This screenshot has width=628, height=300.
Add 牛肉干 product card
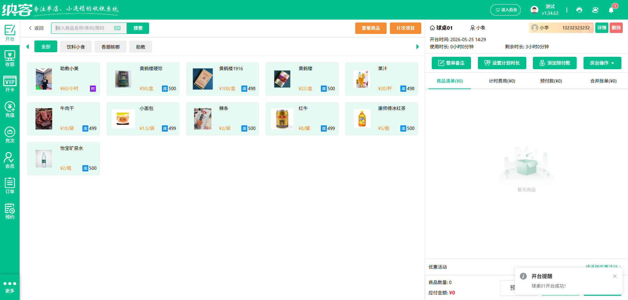63,119
